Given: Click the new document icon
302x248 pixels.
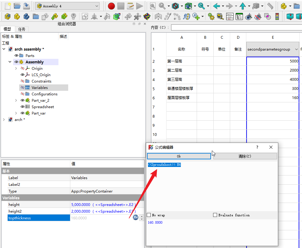Looking at the screenshot, I should tap(7, 6).
